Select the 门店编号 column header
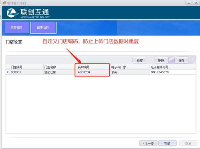The width and height of the screenshot is (200, 149). [x=26, y=67]
